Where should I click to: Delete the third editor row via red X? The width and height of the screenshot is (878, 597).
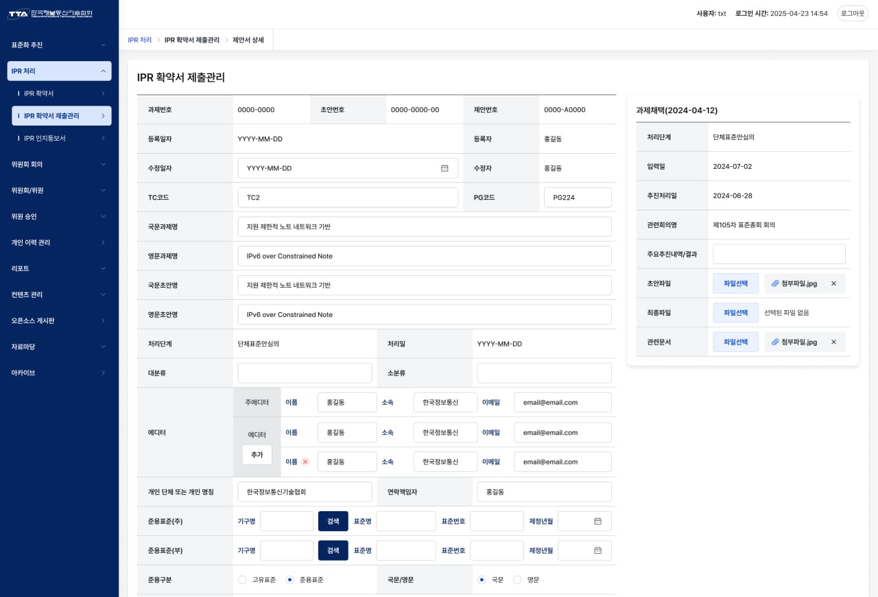305,462
